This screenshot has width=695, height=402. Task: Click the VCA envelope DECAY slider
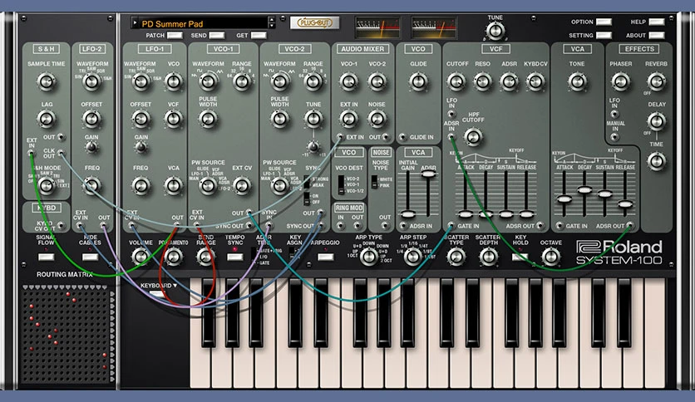584,190
